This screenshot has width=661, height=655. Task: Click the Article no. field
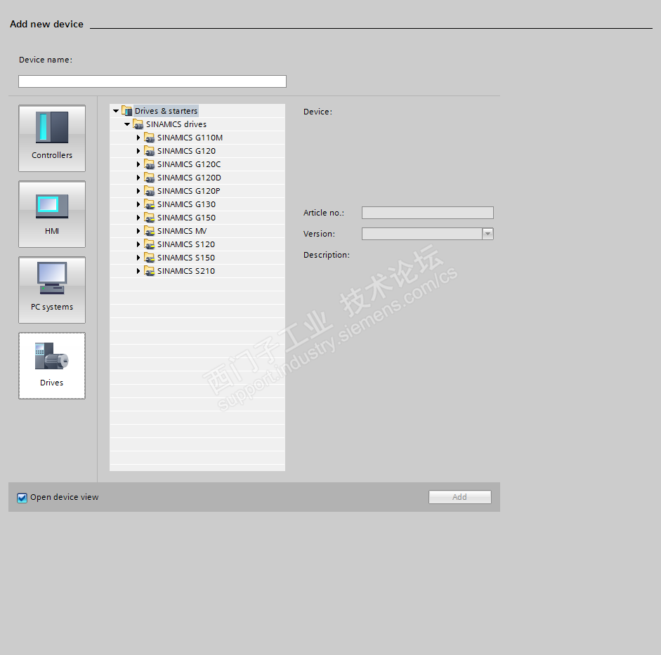(428, 213)
